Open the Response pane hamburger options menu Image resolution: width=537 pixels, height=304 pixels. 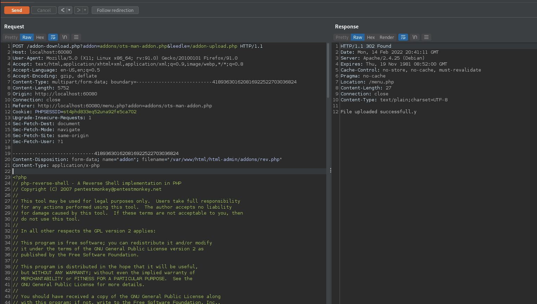tap(426, 37)
